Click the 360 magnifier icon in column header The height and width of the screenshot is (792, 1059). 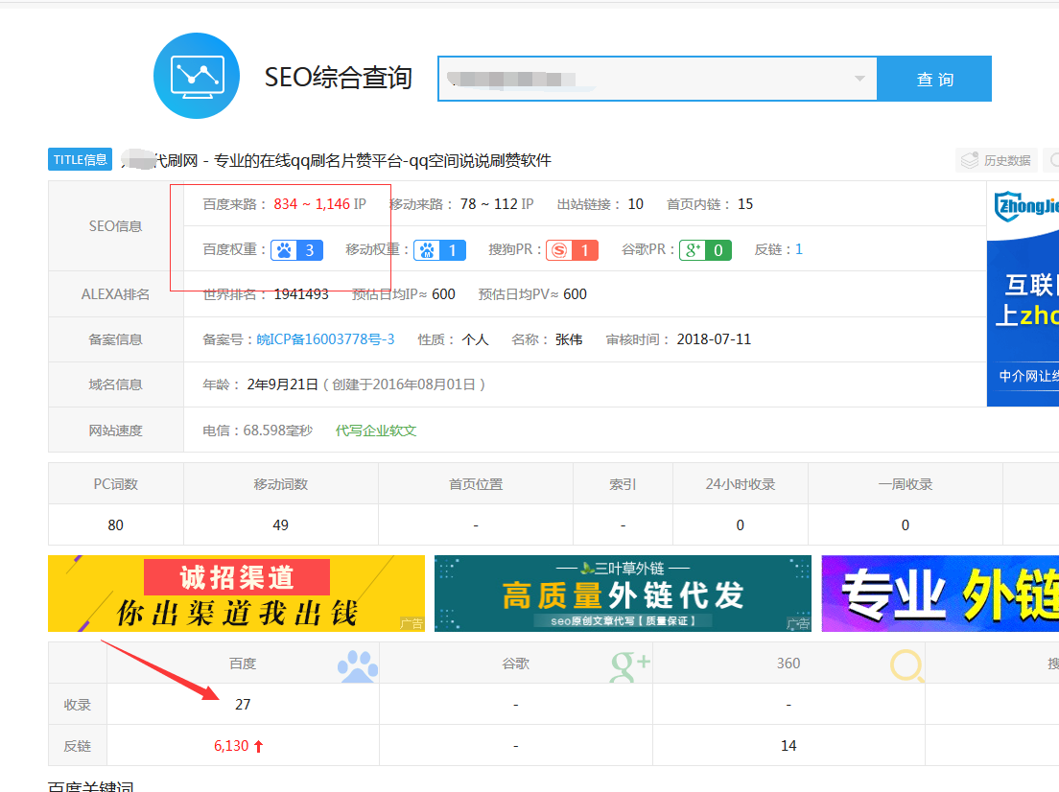906,664
